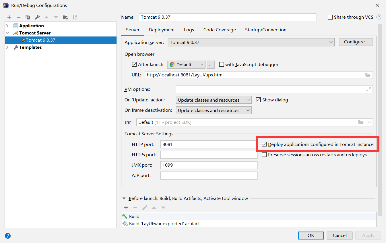
Task: Expand the Application tree node
Action: [7, 26]
